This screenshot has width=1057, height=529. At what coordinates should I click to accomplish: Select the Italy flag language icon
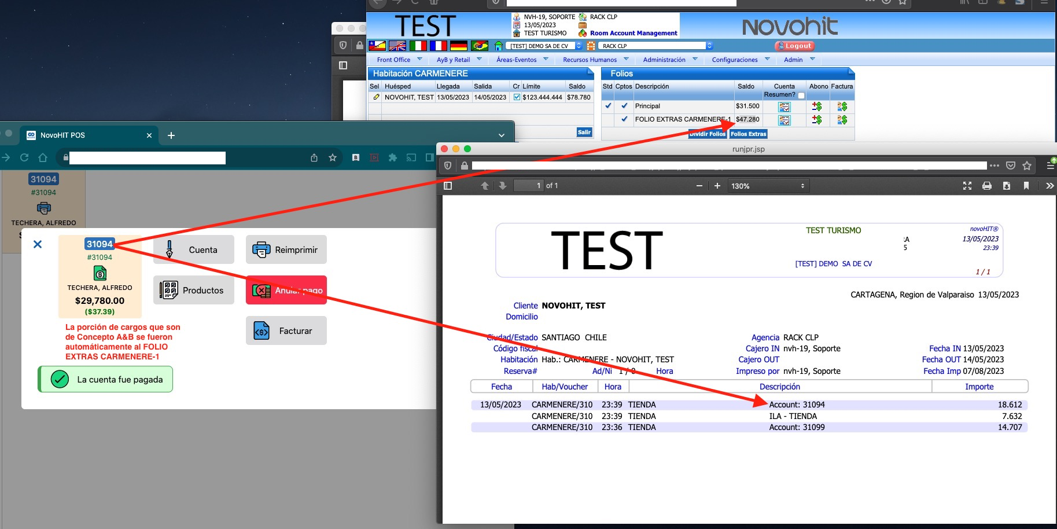click(418, 46)
